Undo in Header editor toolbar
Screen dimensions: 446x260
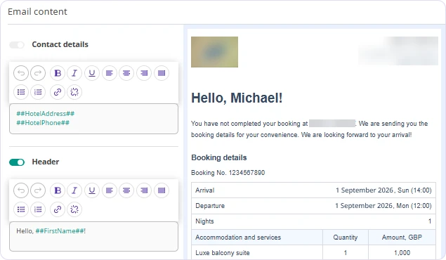point(21,190)
